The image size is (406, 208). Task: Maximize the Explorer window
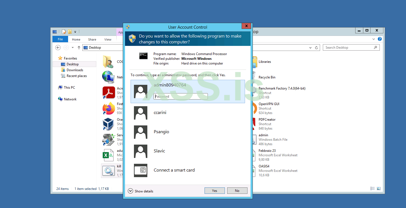pos(367,31)
